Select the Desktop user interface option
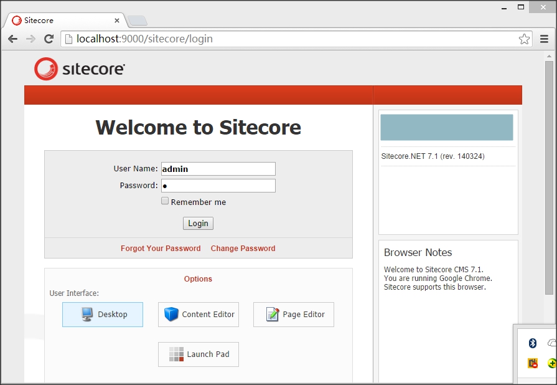This screenshot has width=557, height=385. pyautogui.click(x=103, y=315)
